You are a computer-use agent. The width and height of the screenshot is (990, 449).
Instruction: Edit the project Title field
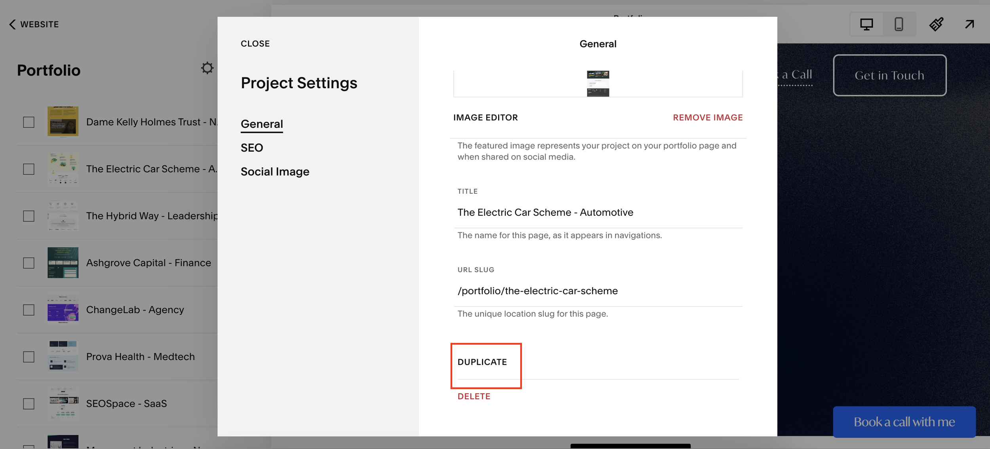[x=598, y=213]
